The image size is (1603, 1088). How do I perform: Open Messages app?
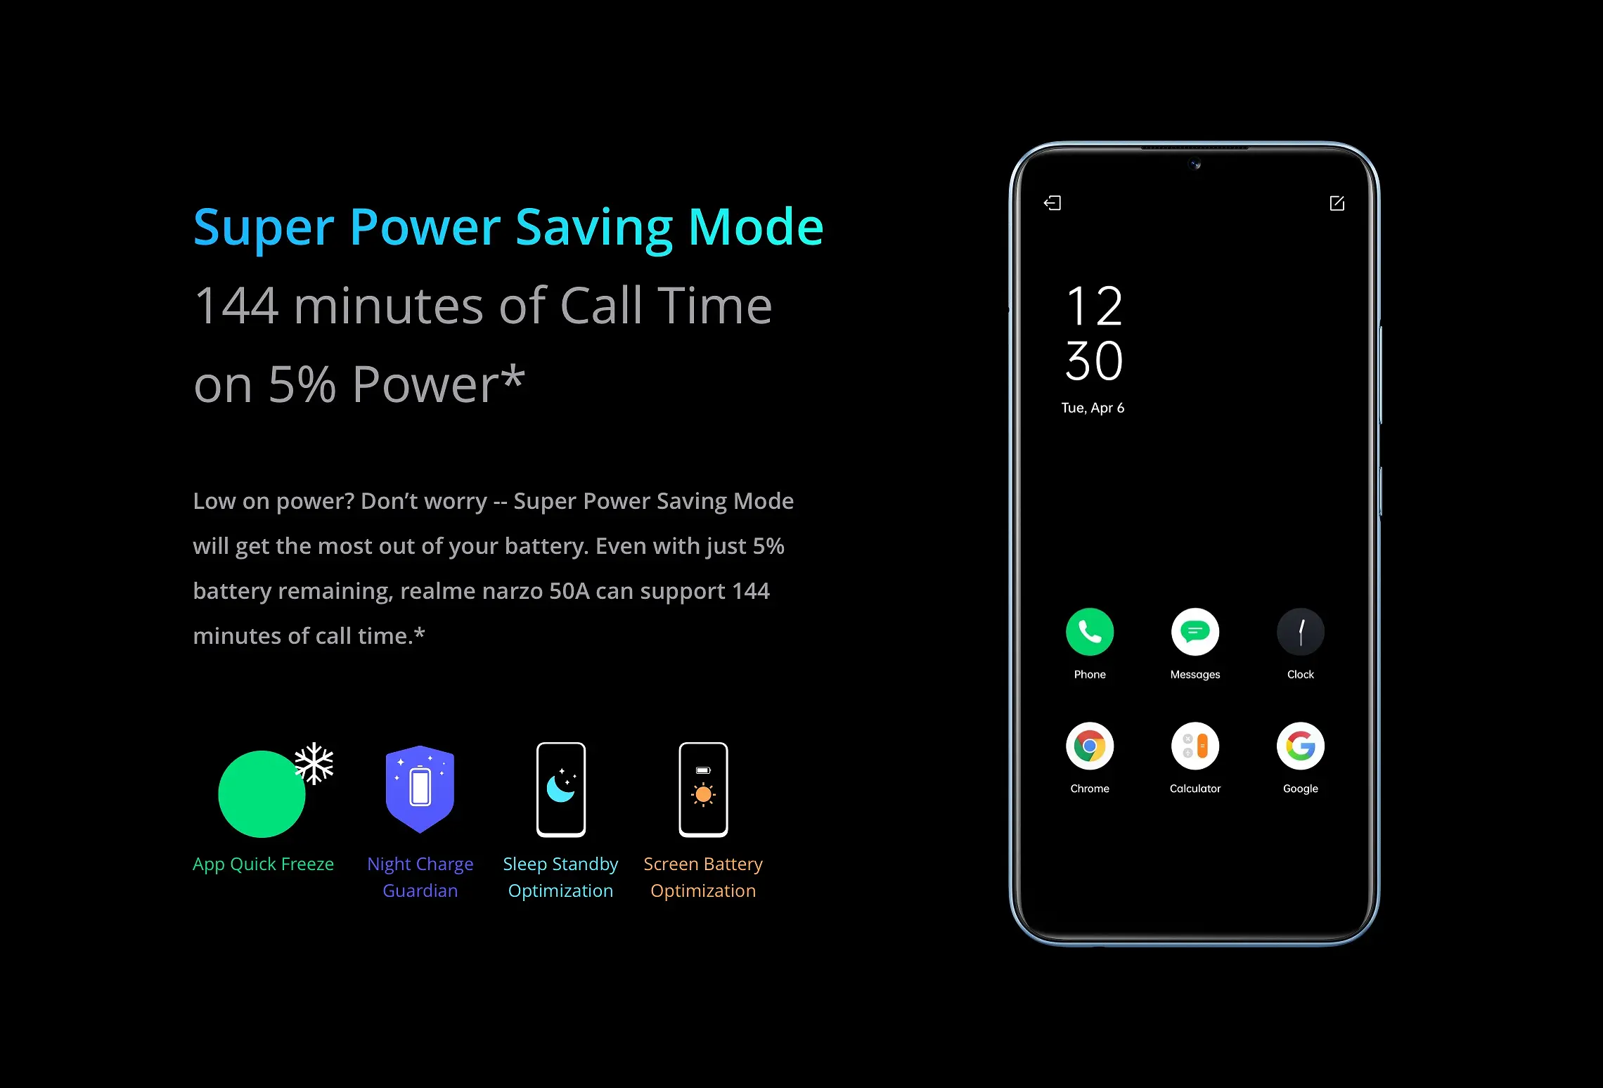(1195, 633)
